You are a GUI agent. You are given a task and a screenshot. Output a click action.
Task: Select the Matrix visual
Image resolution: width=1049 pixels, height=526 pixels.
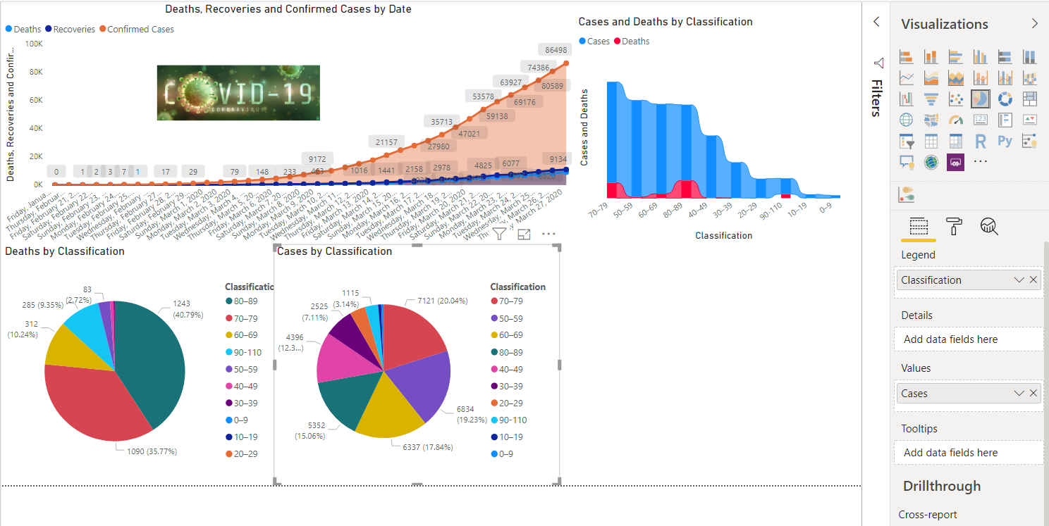coord(956,142)
